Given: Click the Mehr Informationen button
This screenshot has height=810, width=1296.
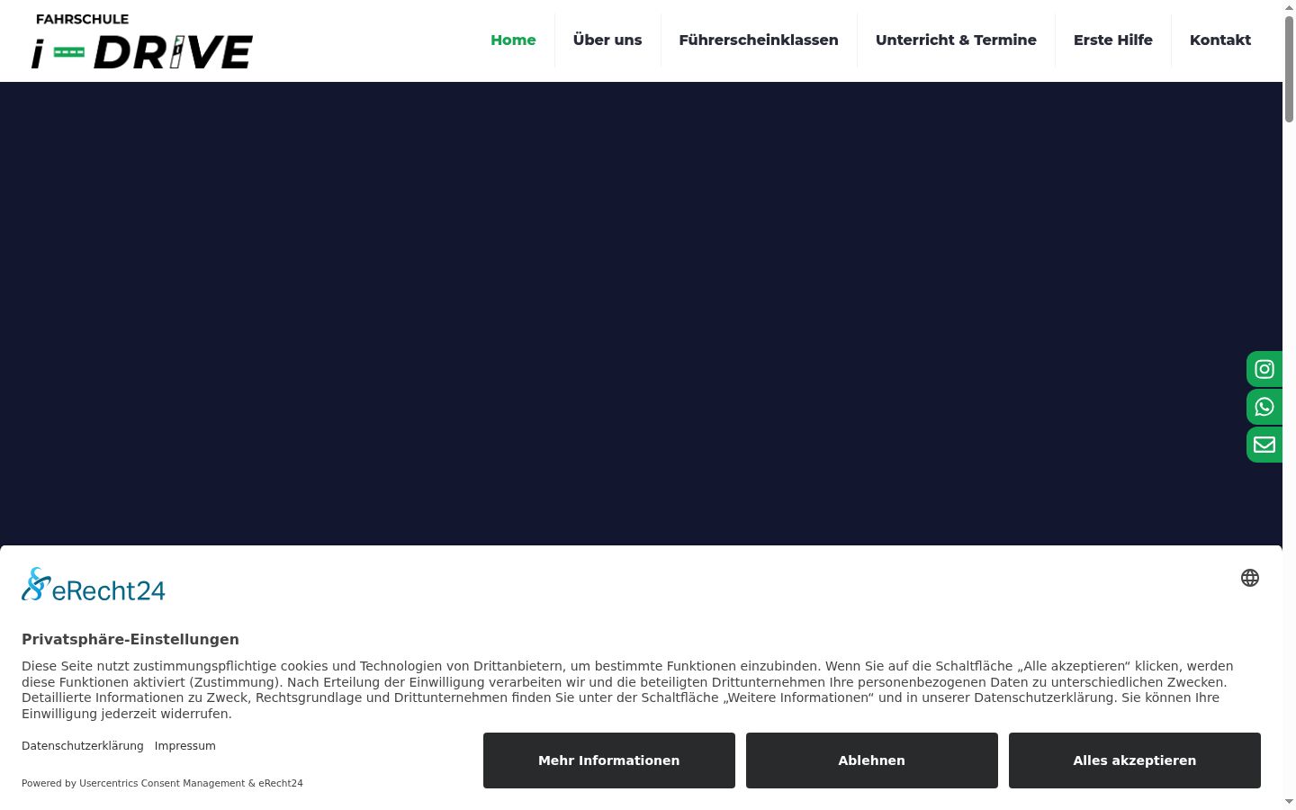Looking at the screenshot, I should 609,760.
